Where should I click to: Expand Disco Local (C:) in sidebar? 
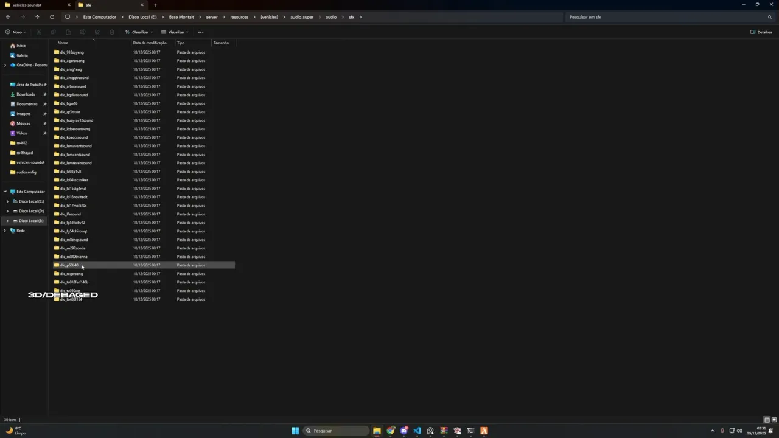pos(7,201)
